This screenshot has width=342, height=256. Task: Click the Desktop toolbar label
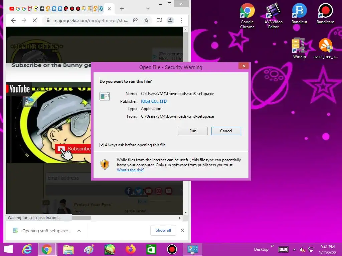tap(261, 249)
